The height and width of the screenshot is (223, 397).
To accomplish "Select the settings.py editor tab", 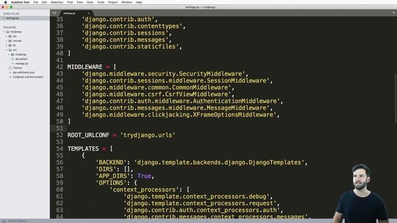I will pos(76,13).
